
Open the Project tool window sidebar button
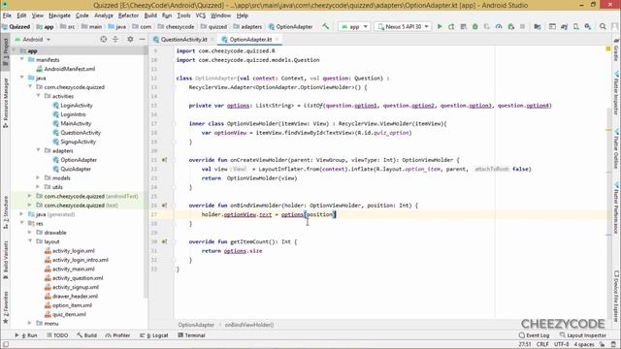click(x=5, y=52)
